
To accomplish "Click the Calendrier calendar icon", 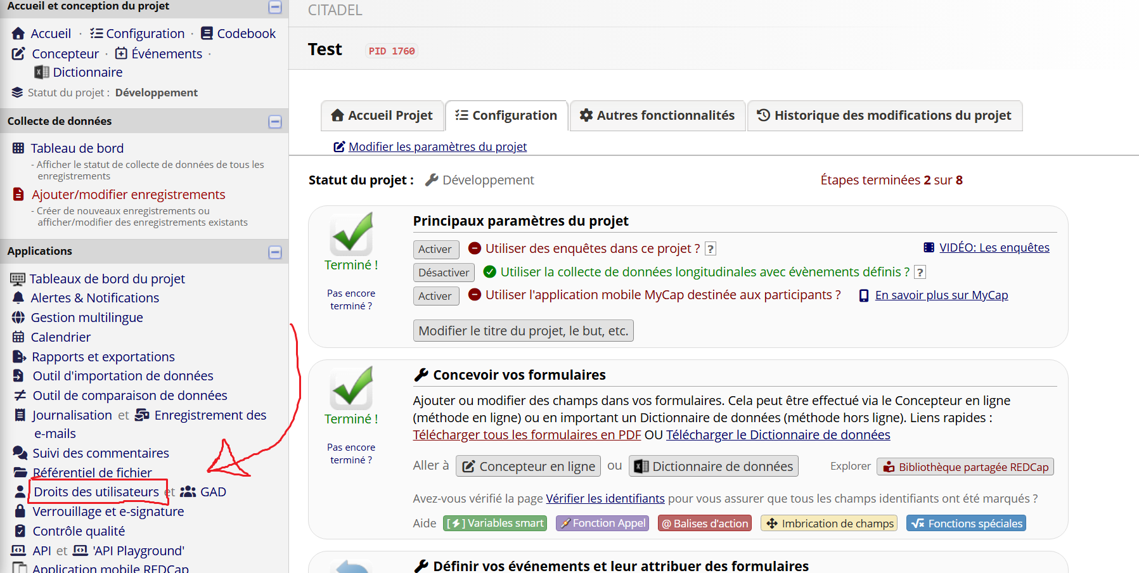I will click(18, 337).
